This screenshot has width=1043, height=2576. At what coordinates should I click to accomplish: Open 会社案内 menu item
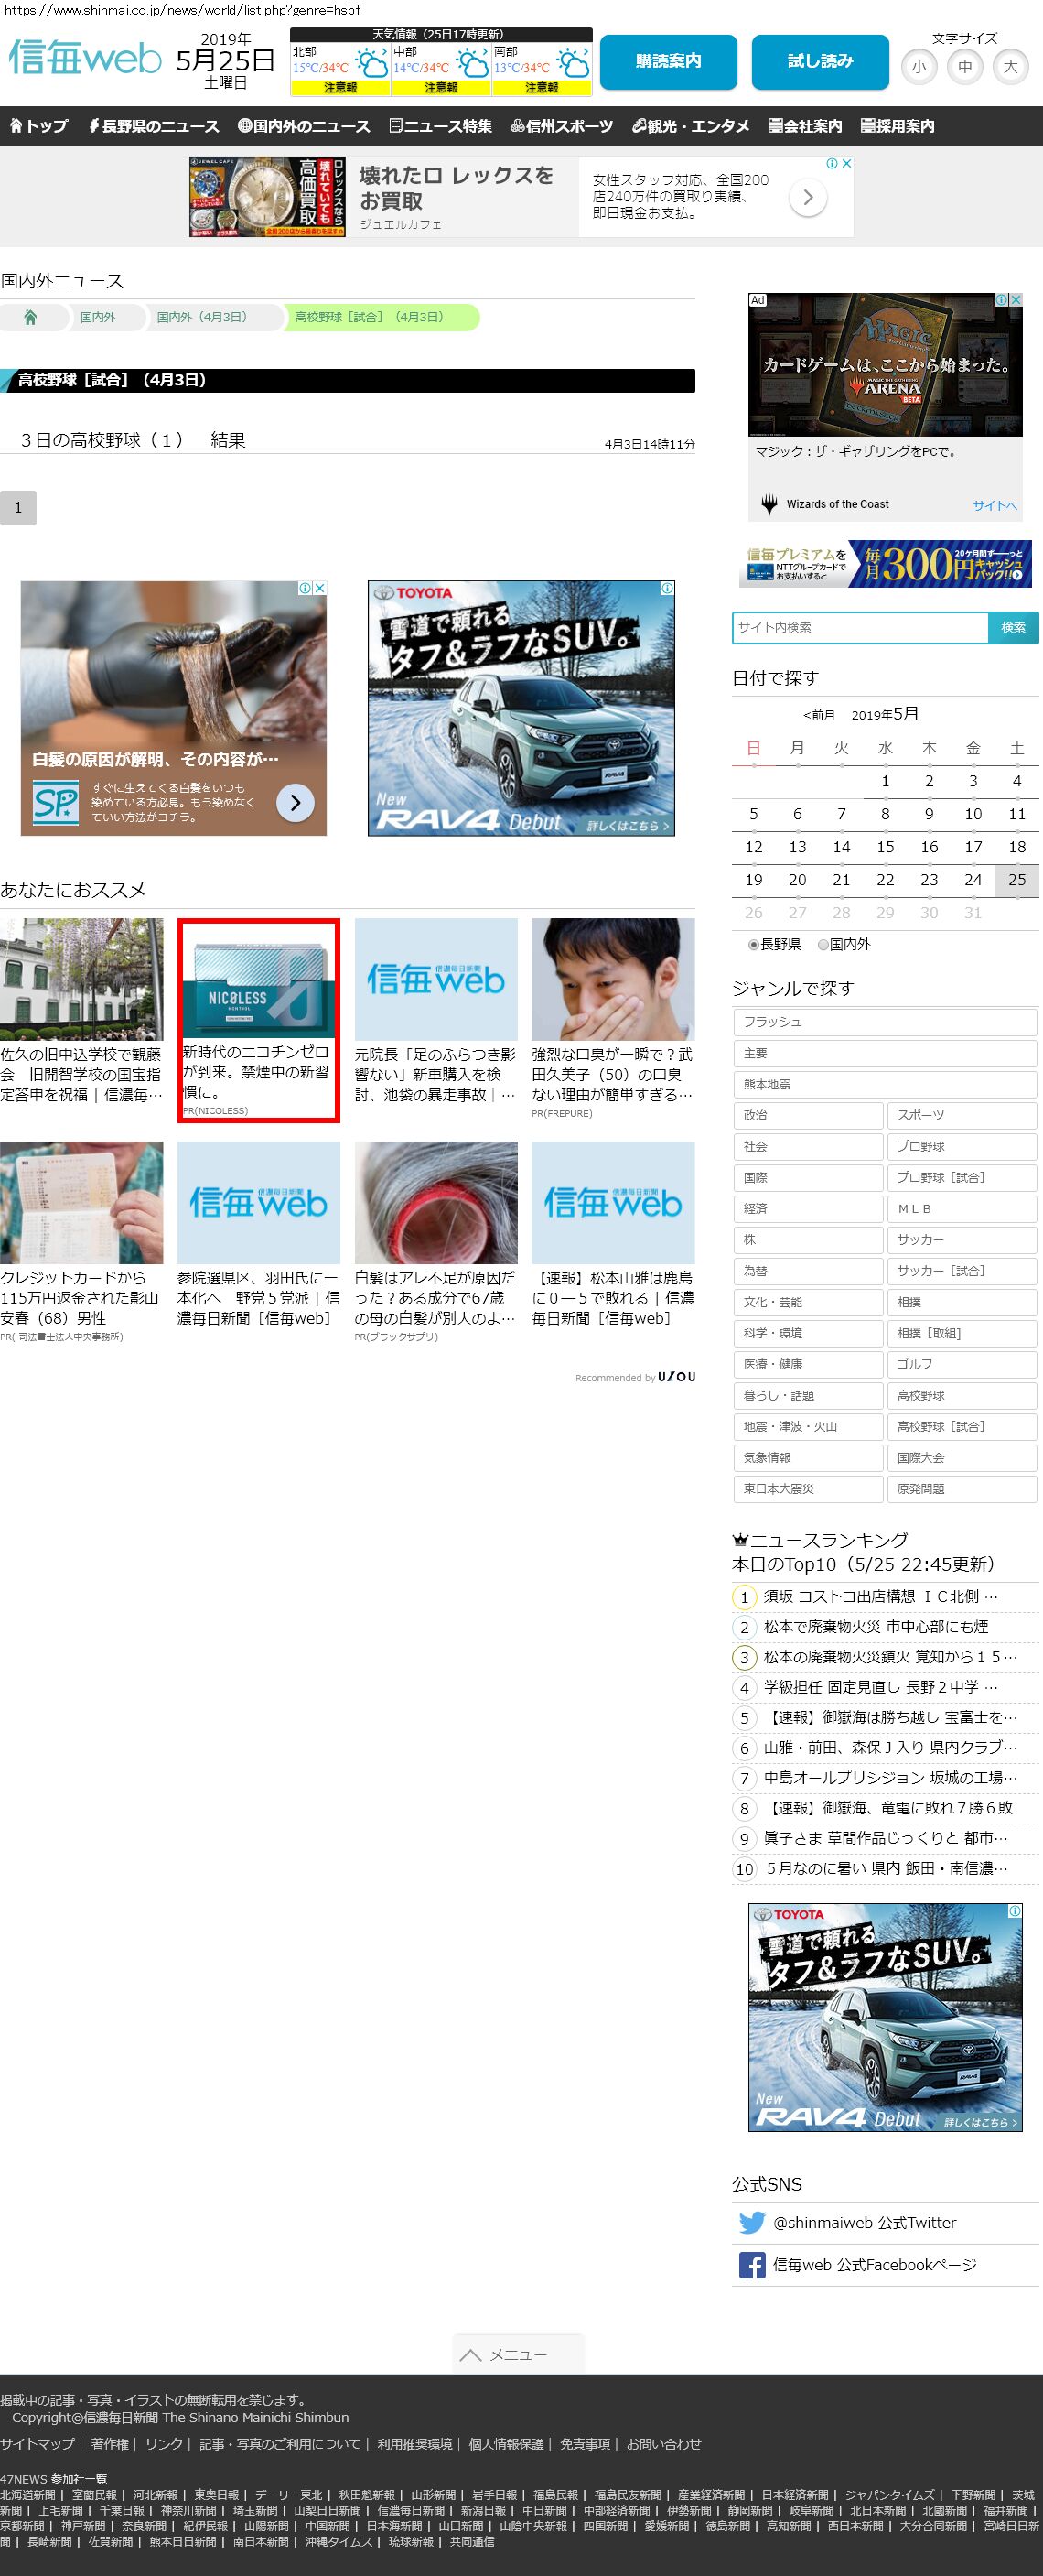[x=805, y=126]
